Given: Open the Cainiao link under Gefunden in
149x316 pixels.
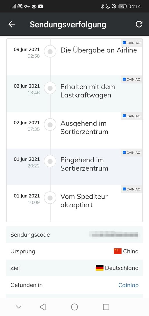Looking at the screenshot, I should pyautogui.click(x=128, y=285).
